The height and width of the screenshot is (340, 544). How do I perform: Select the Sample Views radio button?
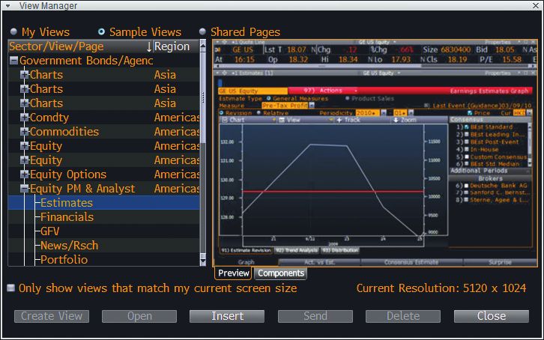coord(101,32)
